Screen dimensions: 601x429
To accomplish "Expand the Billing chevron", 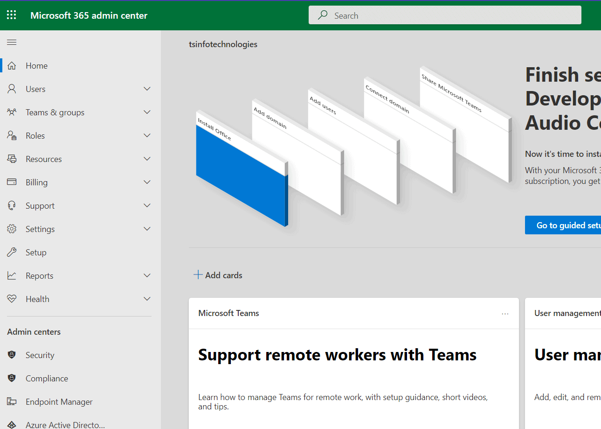I will [147, 183].
